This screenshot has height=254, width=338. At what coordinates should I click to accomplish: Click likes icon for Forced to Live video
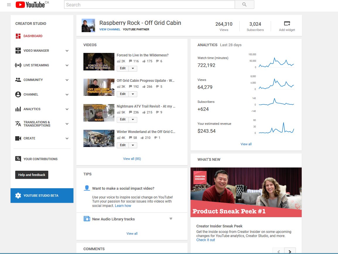click(144, 61)
